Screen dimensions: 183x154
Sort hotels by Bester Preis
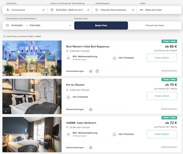(x=101, y=25)
